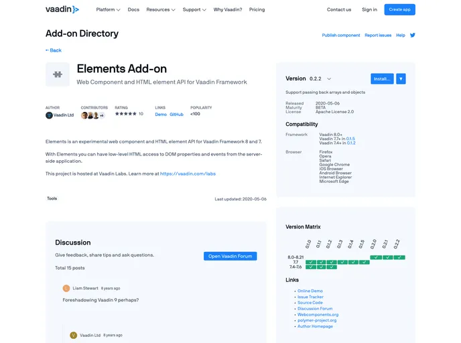The image size is (461, 343).
Task: Click the 'Total 15 posts' text
Action: tap(70, 268)
